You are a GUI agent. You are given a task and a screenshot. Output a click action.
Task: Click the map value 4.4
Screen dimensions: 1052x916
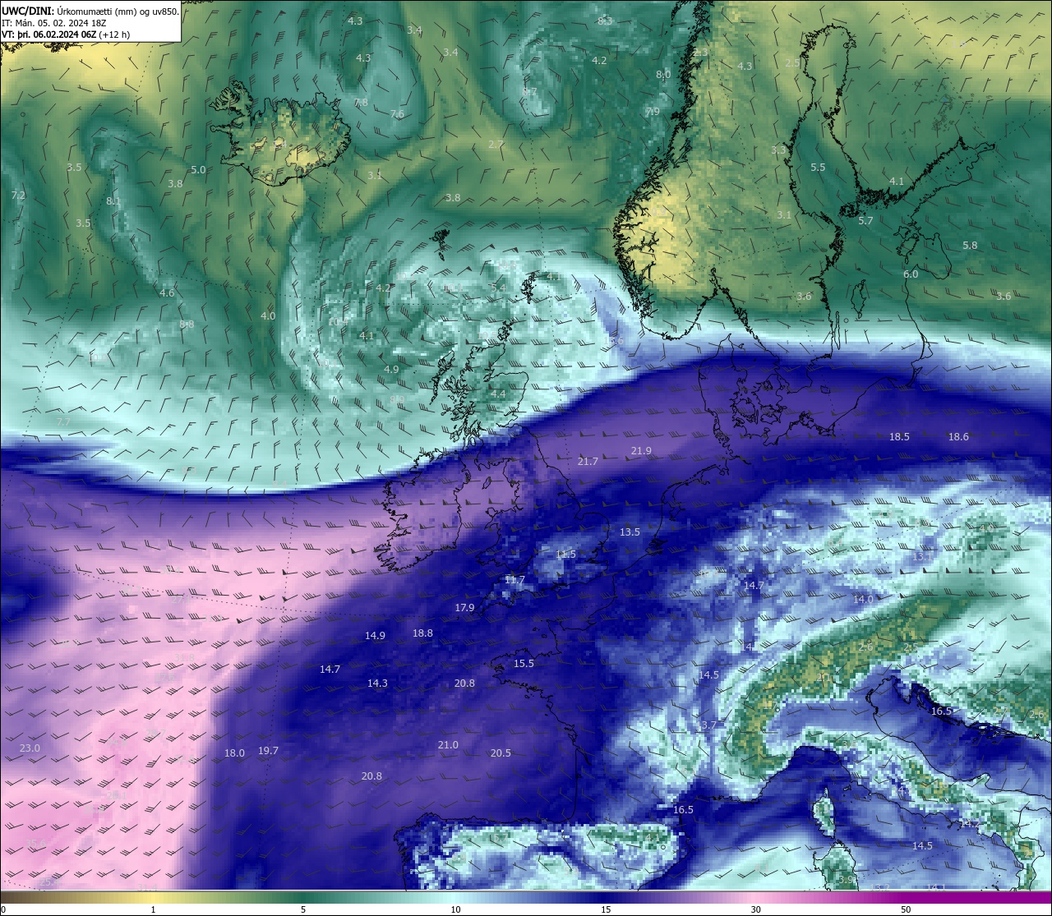[x=498, y=394]
